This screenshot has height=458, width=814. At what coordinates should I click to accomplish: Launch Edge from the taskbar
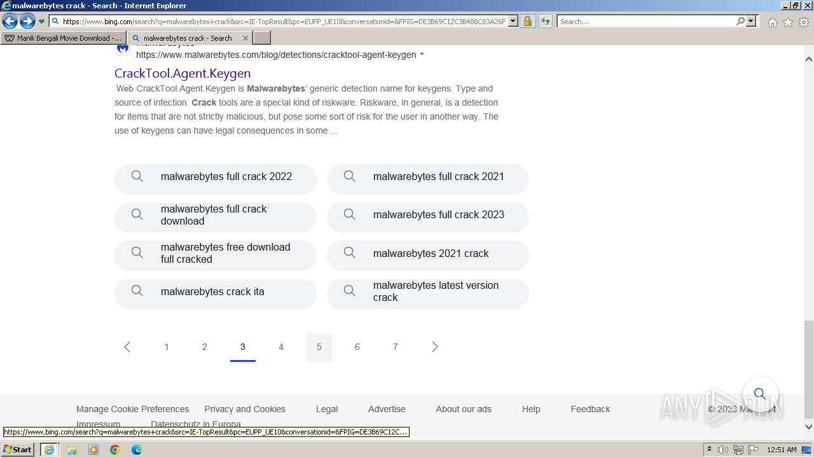coord(137,450)
